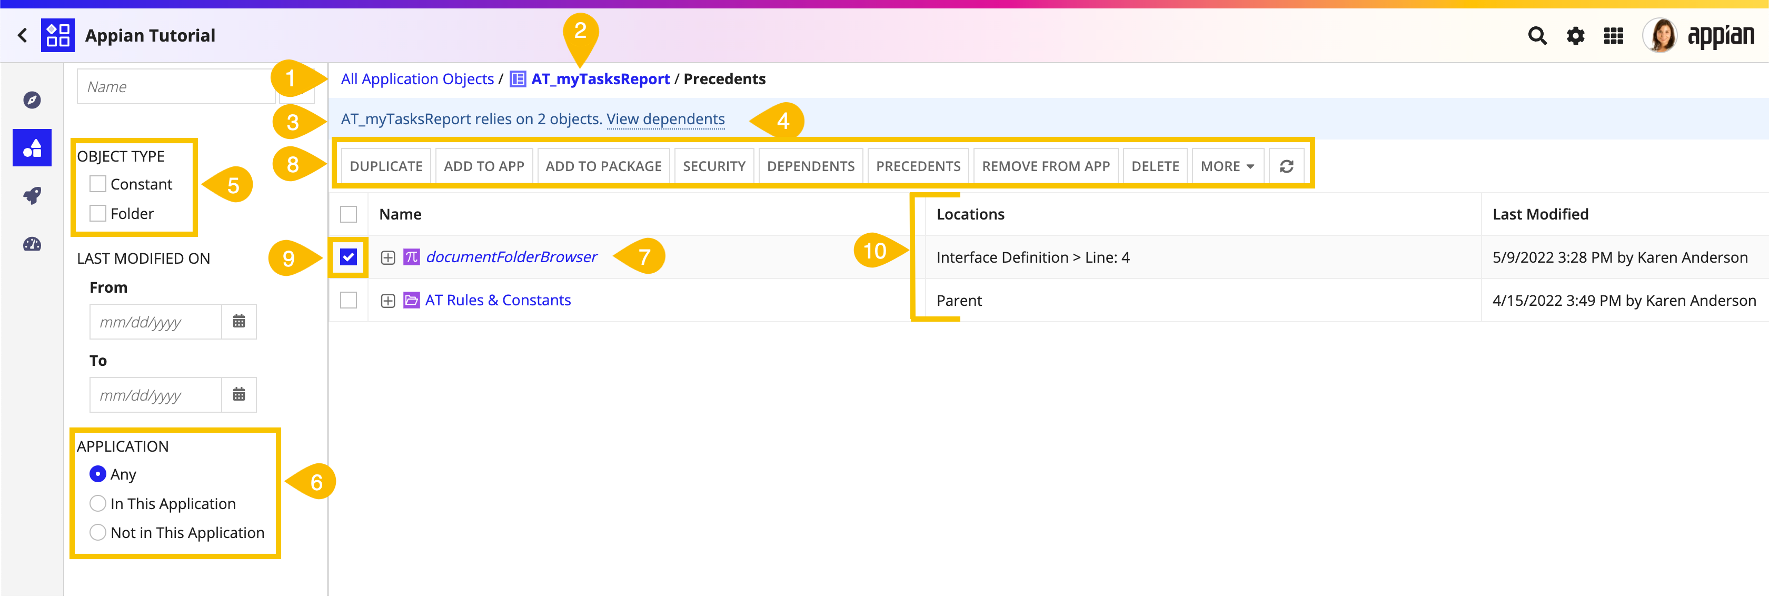Open the MORE dropdown menu

pos(1227,166)
